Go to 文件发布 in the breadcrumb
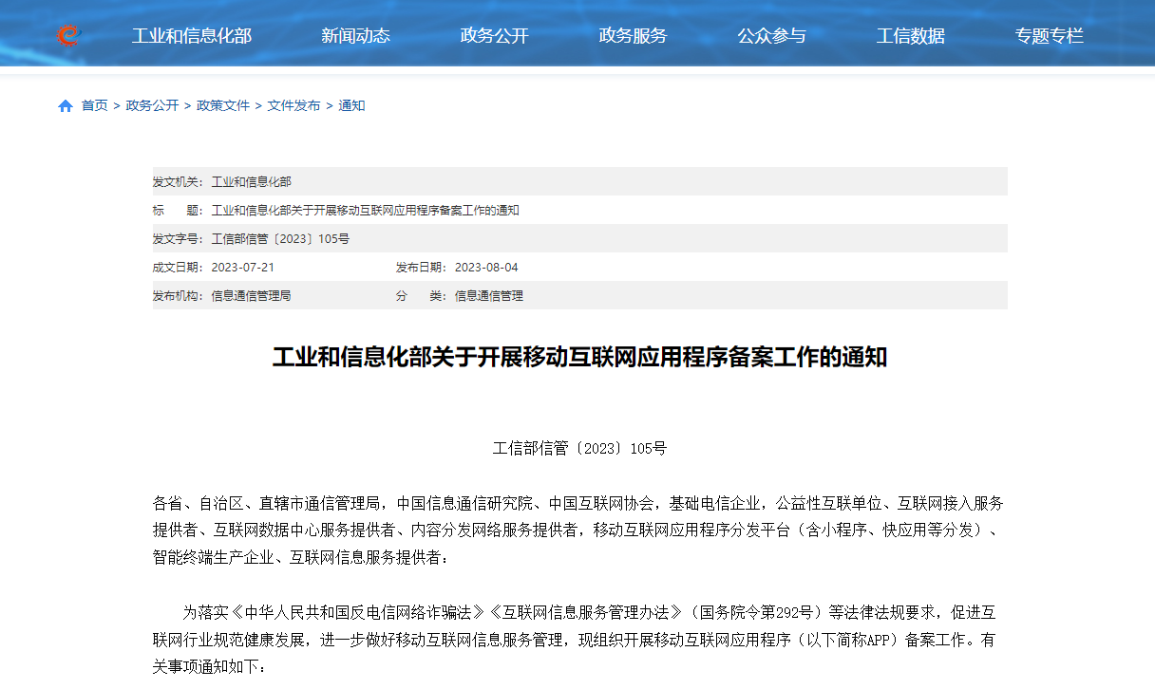 (x=293, y=105)
